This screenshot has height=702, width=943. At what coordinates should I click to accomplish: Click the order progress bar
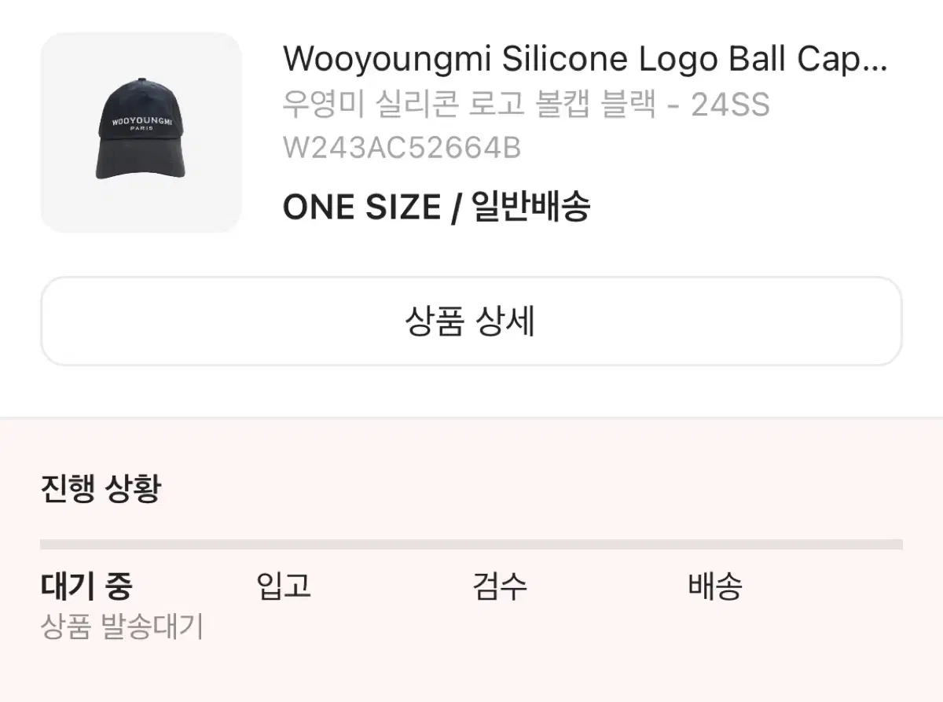coord(472,544)
